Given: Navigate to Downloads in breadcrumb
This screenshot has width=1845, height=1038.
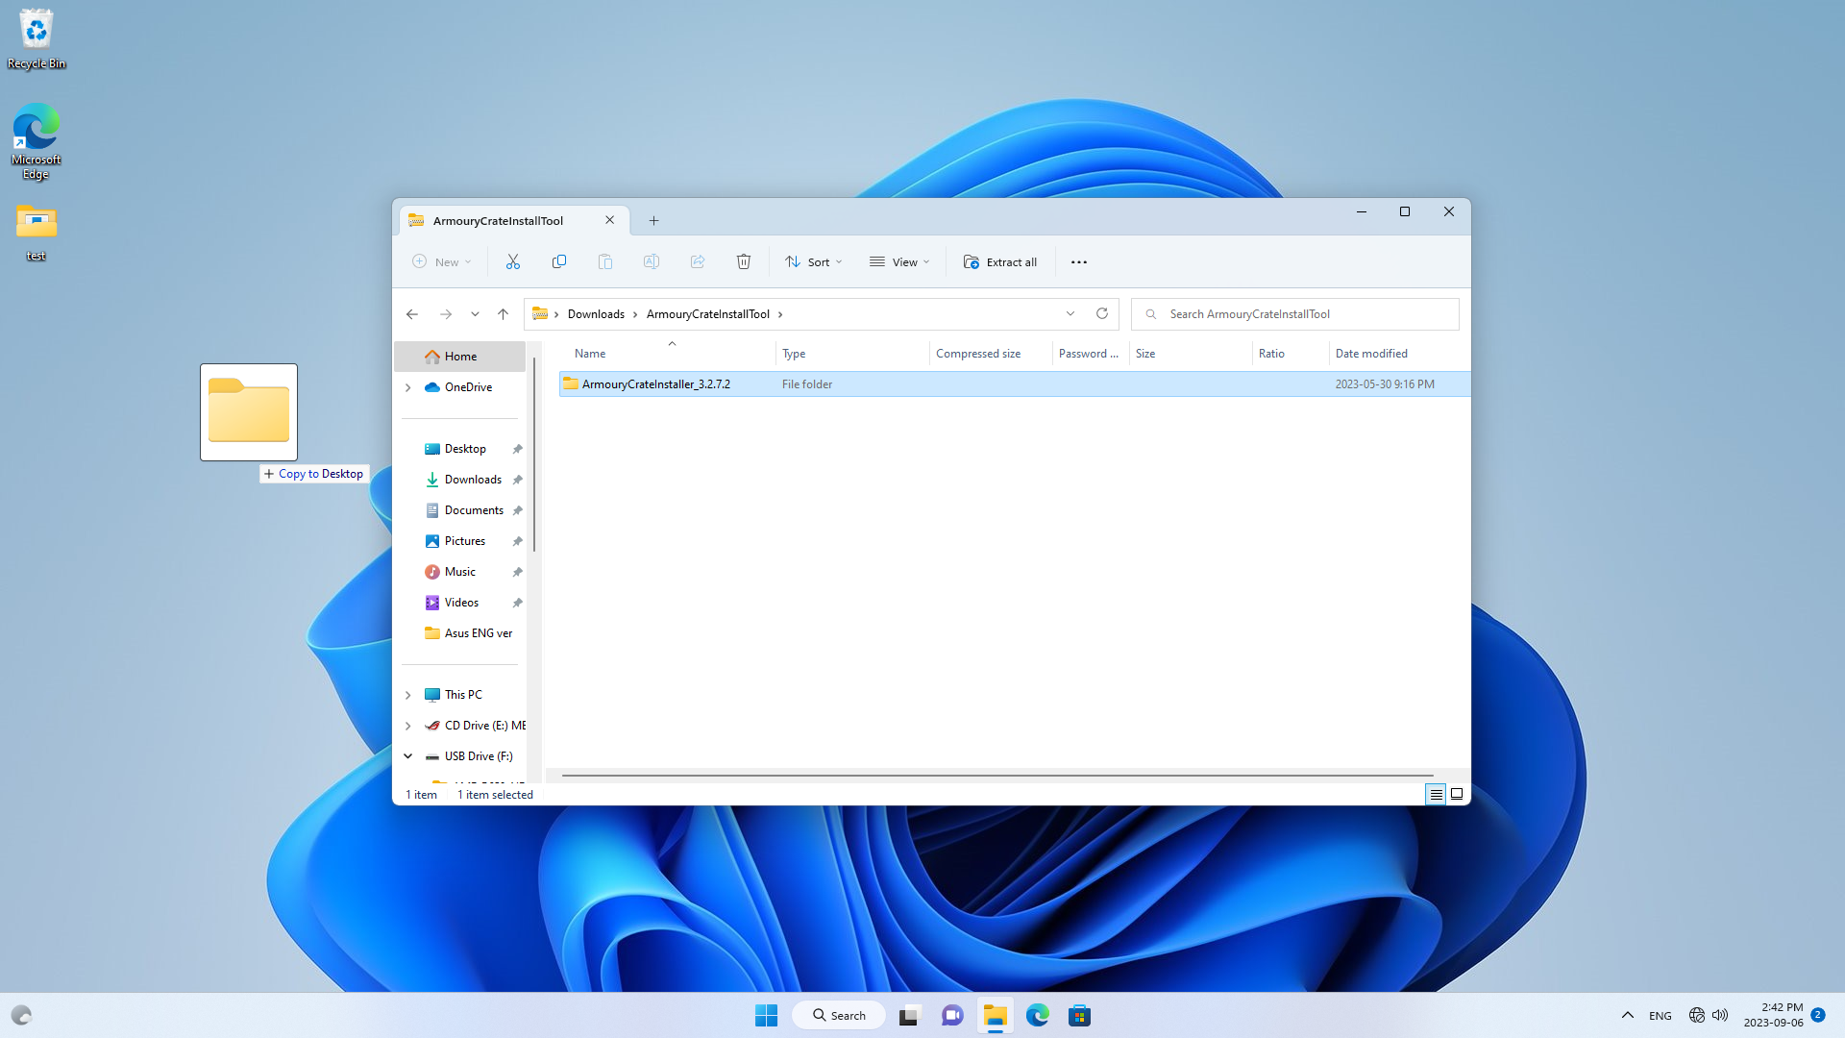Looking at the screenshot, I should [596, 313].
